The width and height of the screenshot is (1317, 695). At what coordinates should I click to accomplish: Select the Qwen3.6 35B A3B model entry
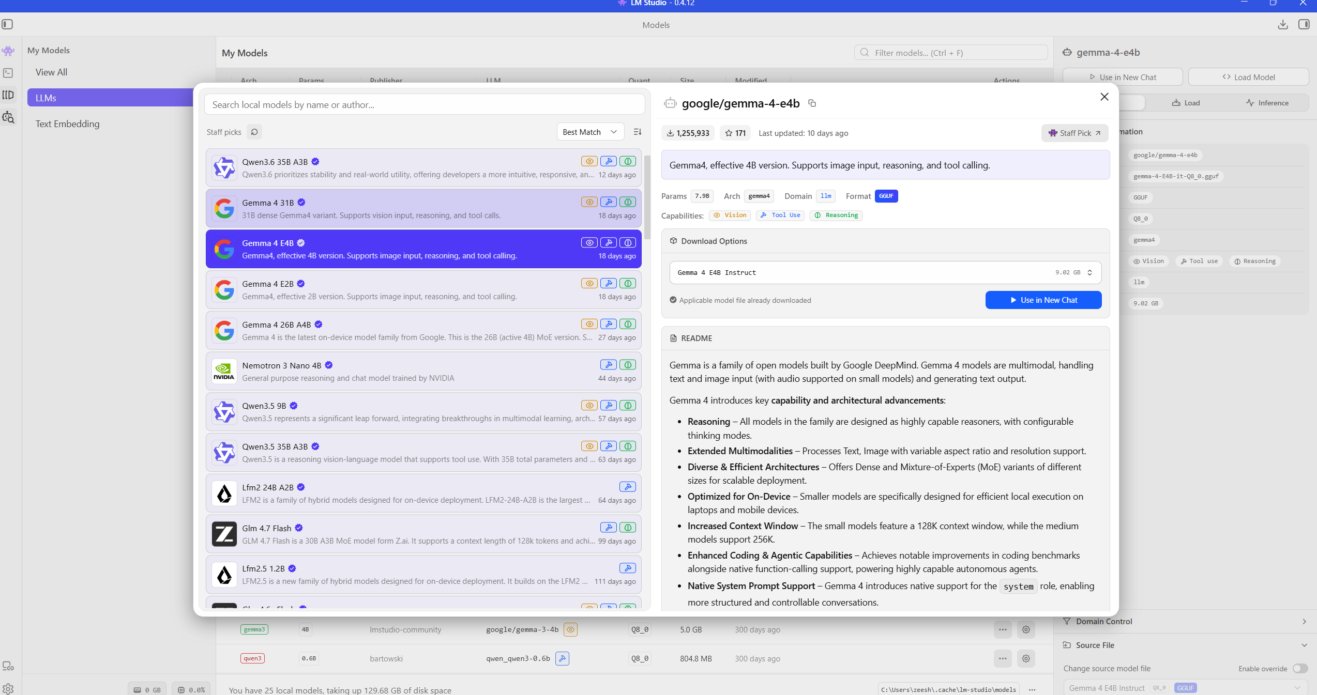pyautogui.click(x=423, y=168)
